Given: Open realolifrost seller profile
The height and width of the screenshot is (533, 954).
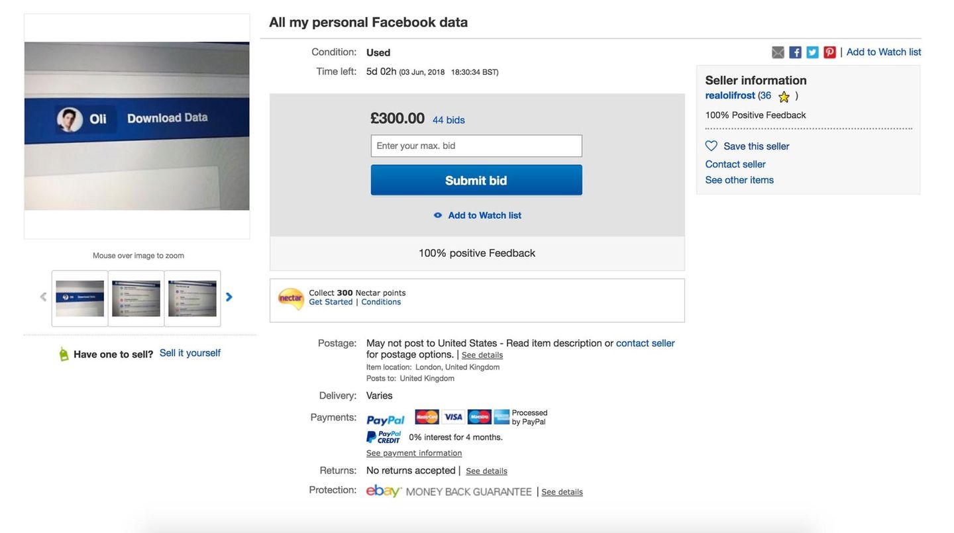Looking at the screenshot, I should 730,95.
